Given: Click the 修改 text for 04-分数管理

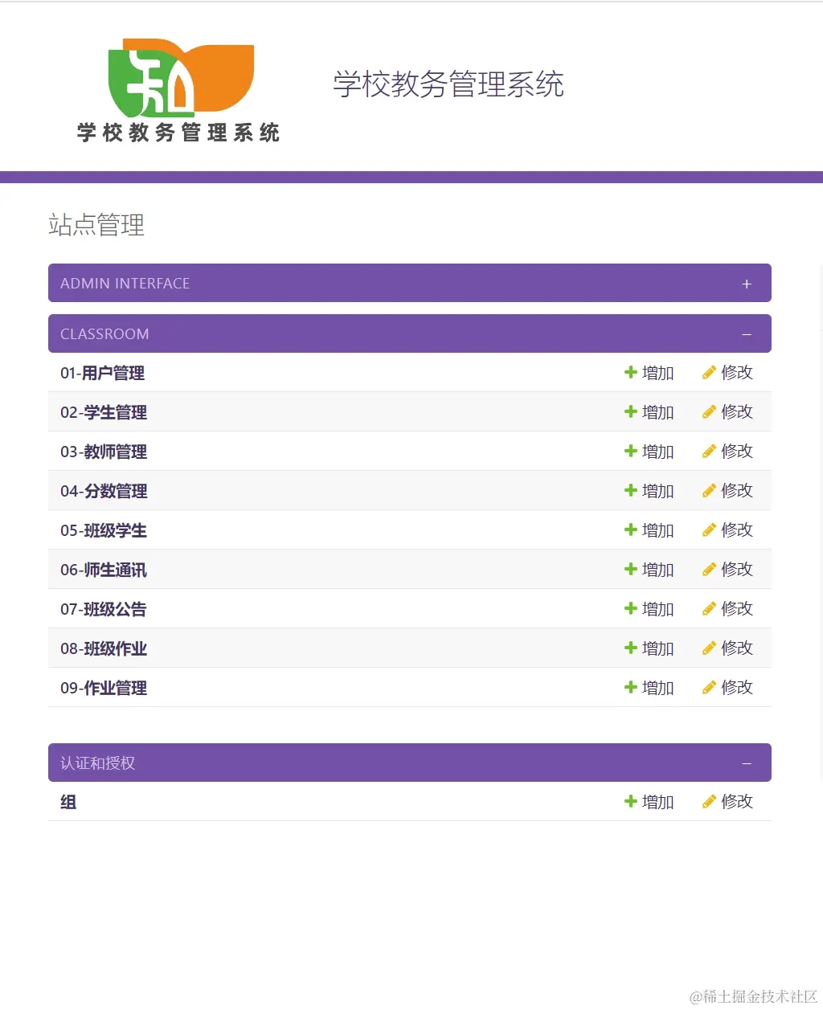Looking at the screenshot, I should pyautogui.click(x=736, y=490).
